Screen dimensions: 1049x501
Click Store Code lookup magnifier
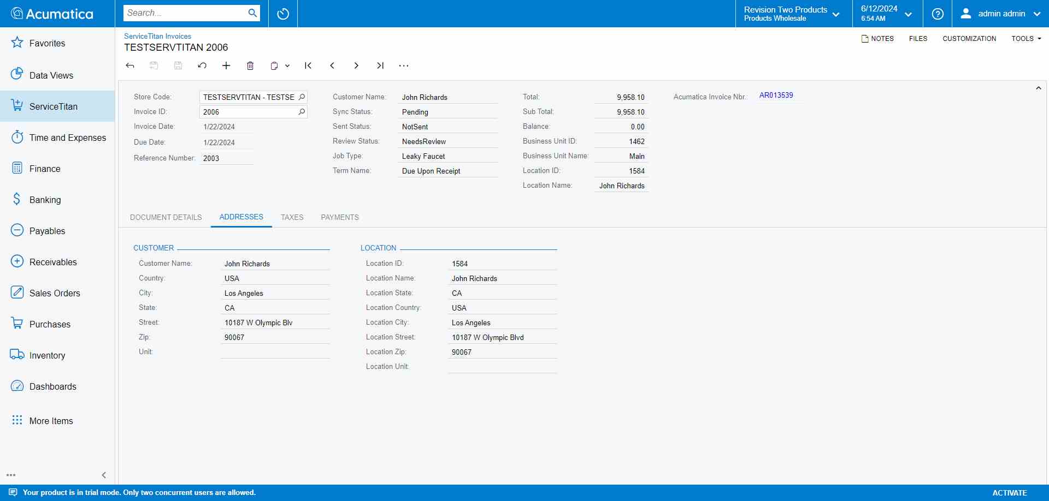tap(302, 97)
